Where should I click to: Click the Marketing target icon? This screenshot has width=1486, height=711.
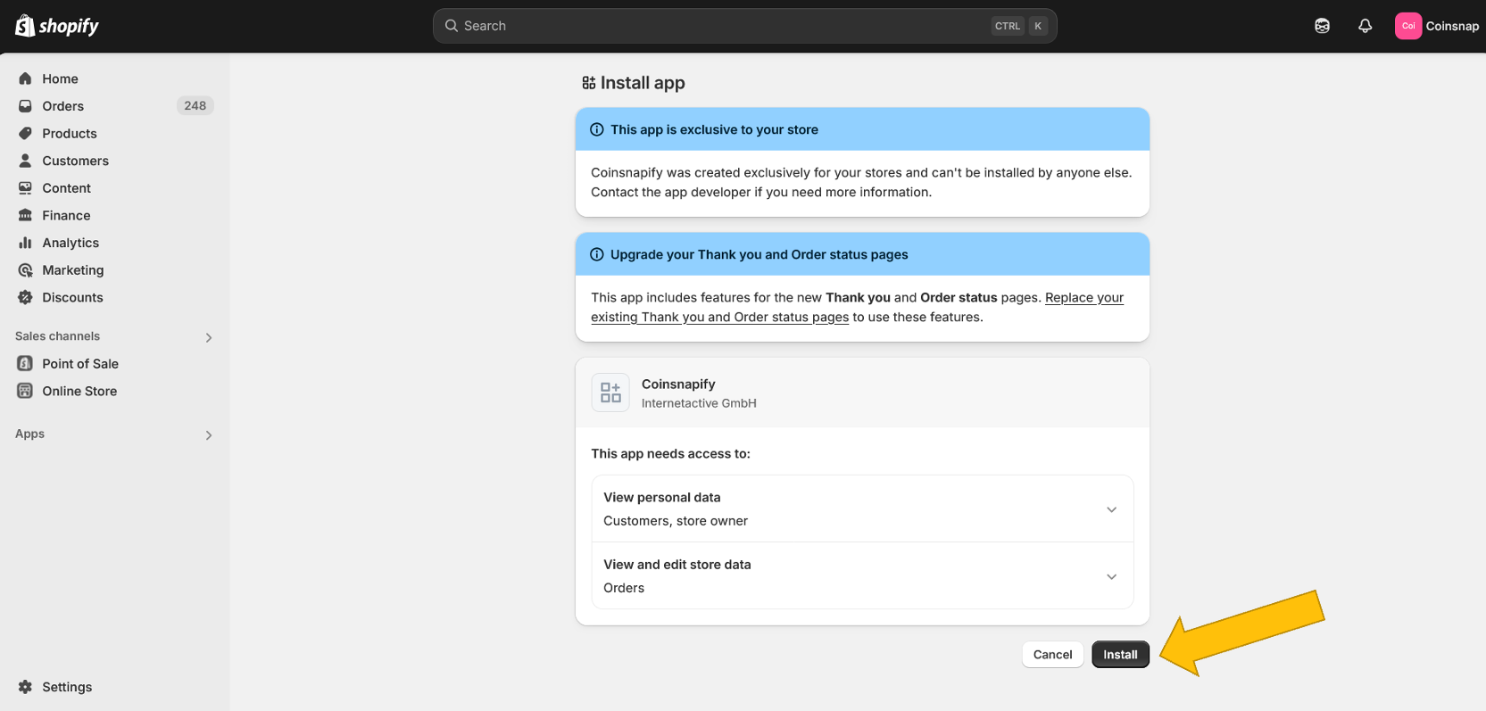point(25,270)
